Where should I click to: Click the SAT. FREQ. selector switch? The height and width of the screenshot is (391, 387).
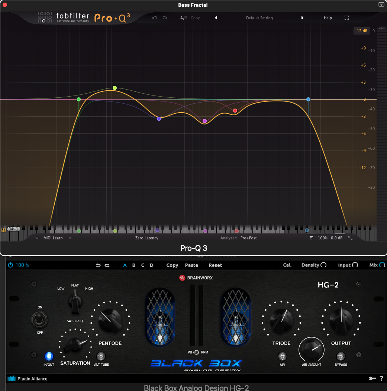tap(75, 303)
